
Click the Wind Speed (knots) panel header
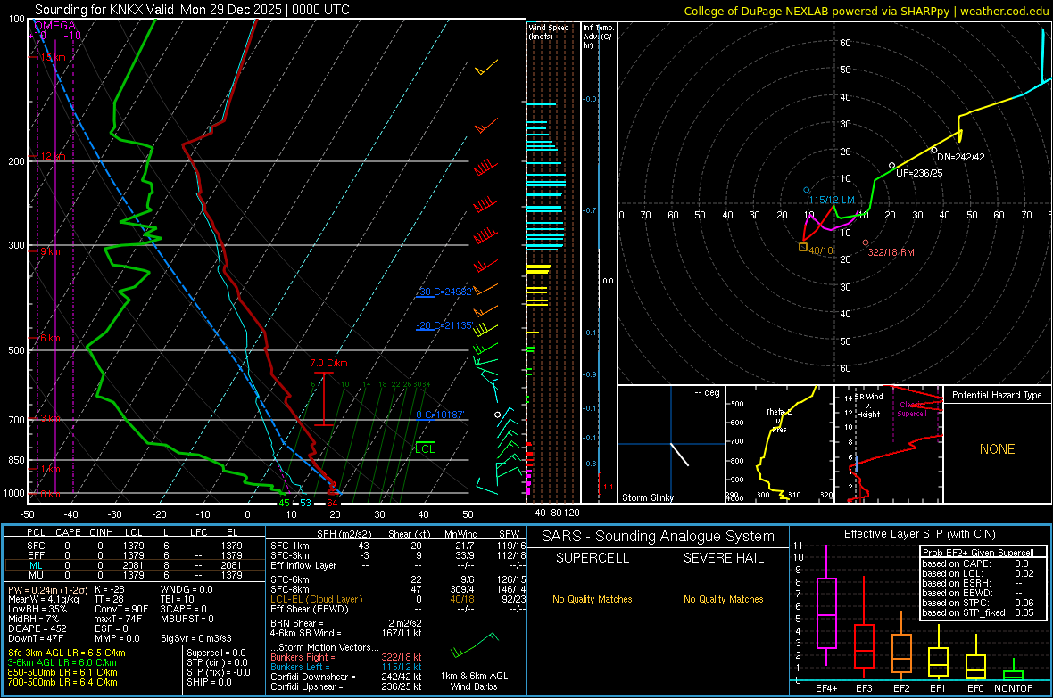tap(549, 31)
